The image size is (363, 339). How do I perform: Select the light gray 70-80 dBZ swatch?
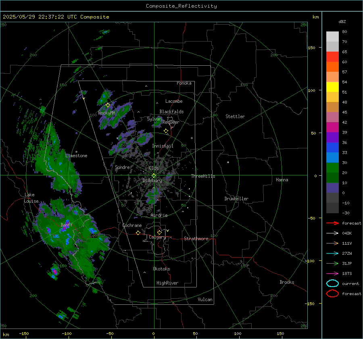(332, 37)
